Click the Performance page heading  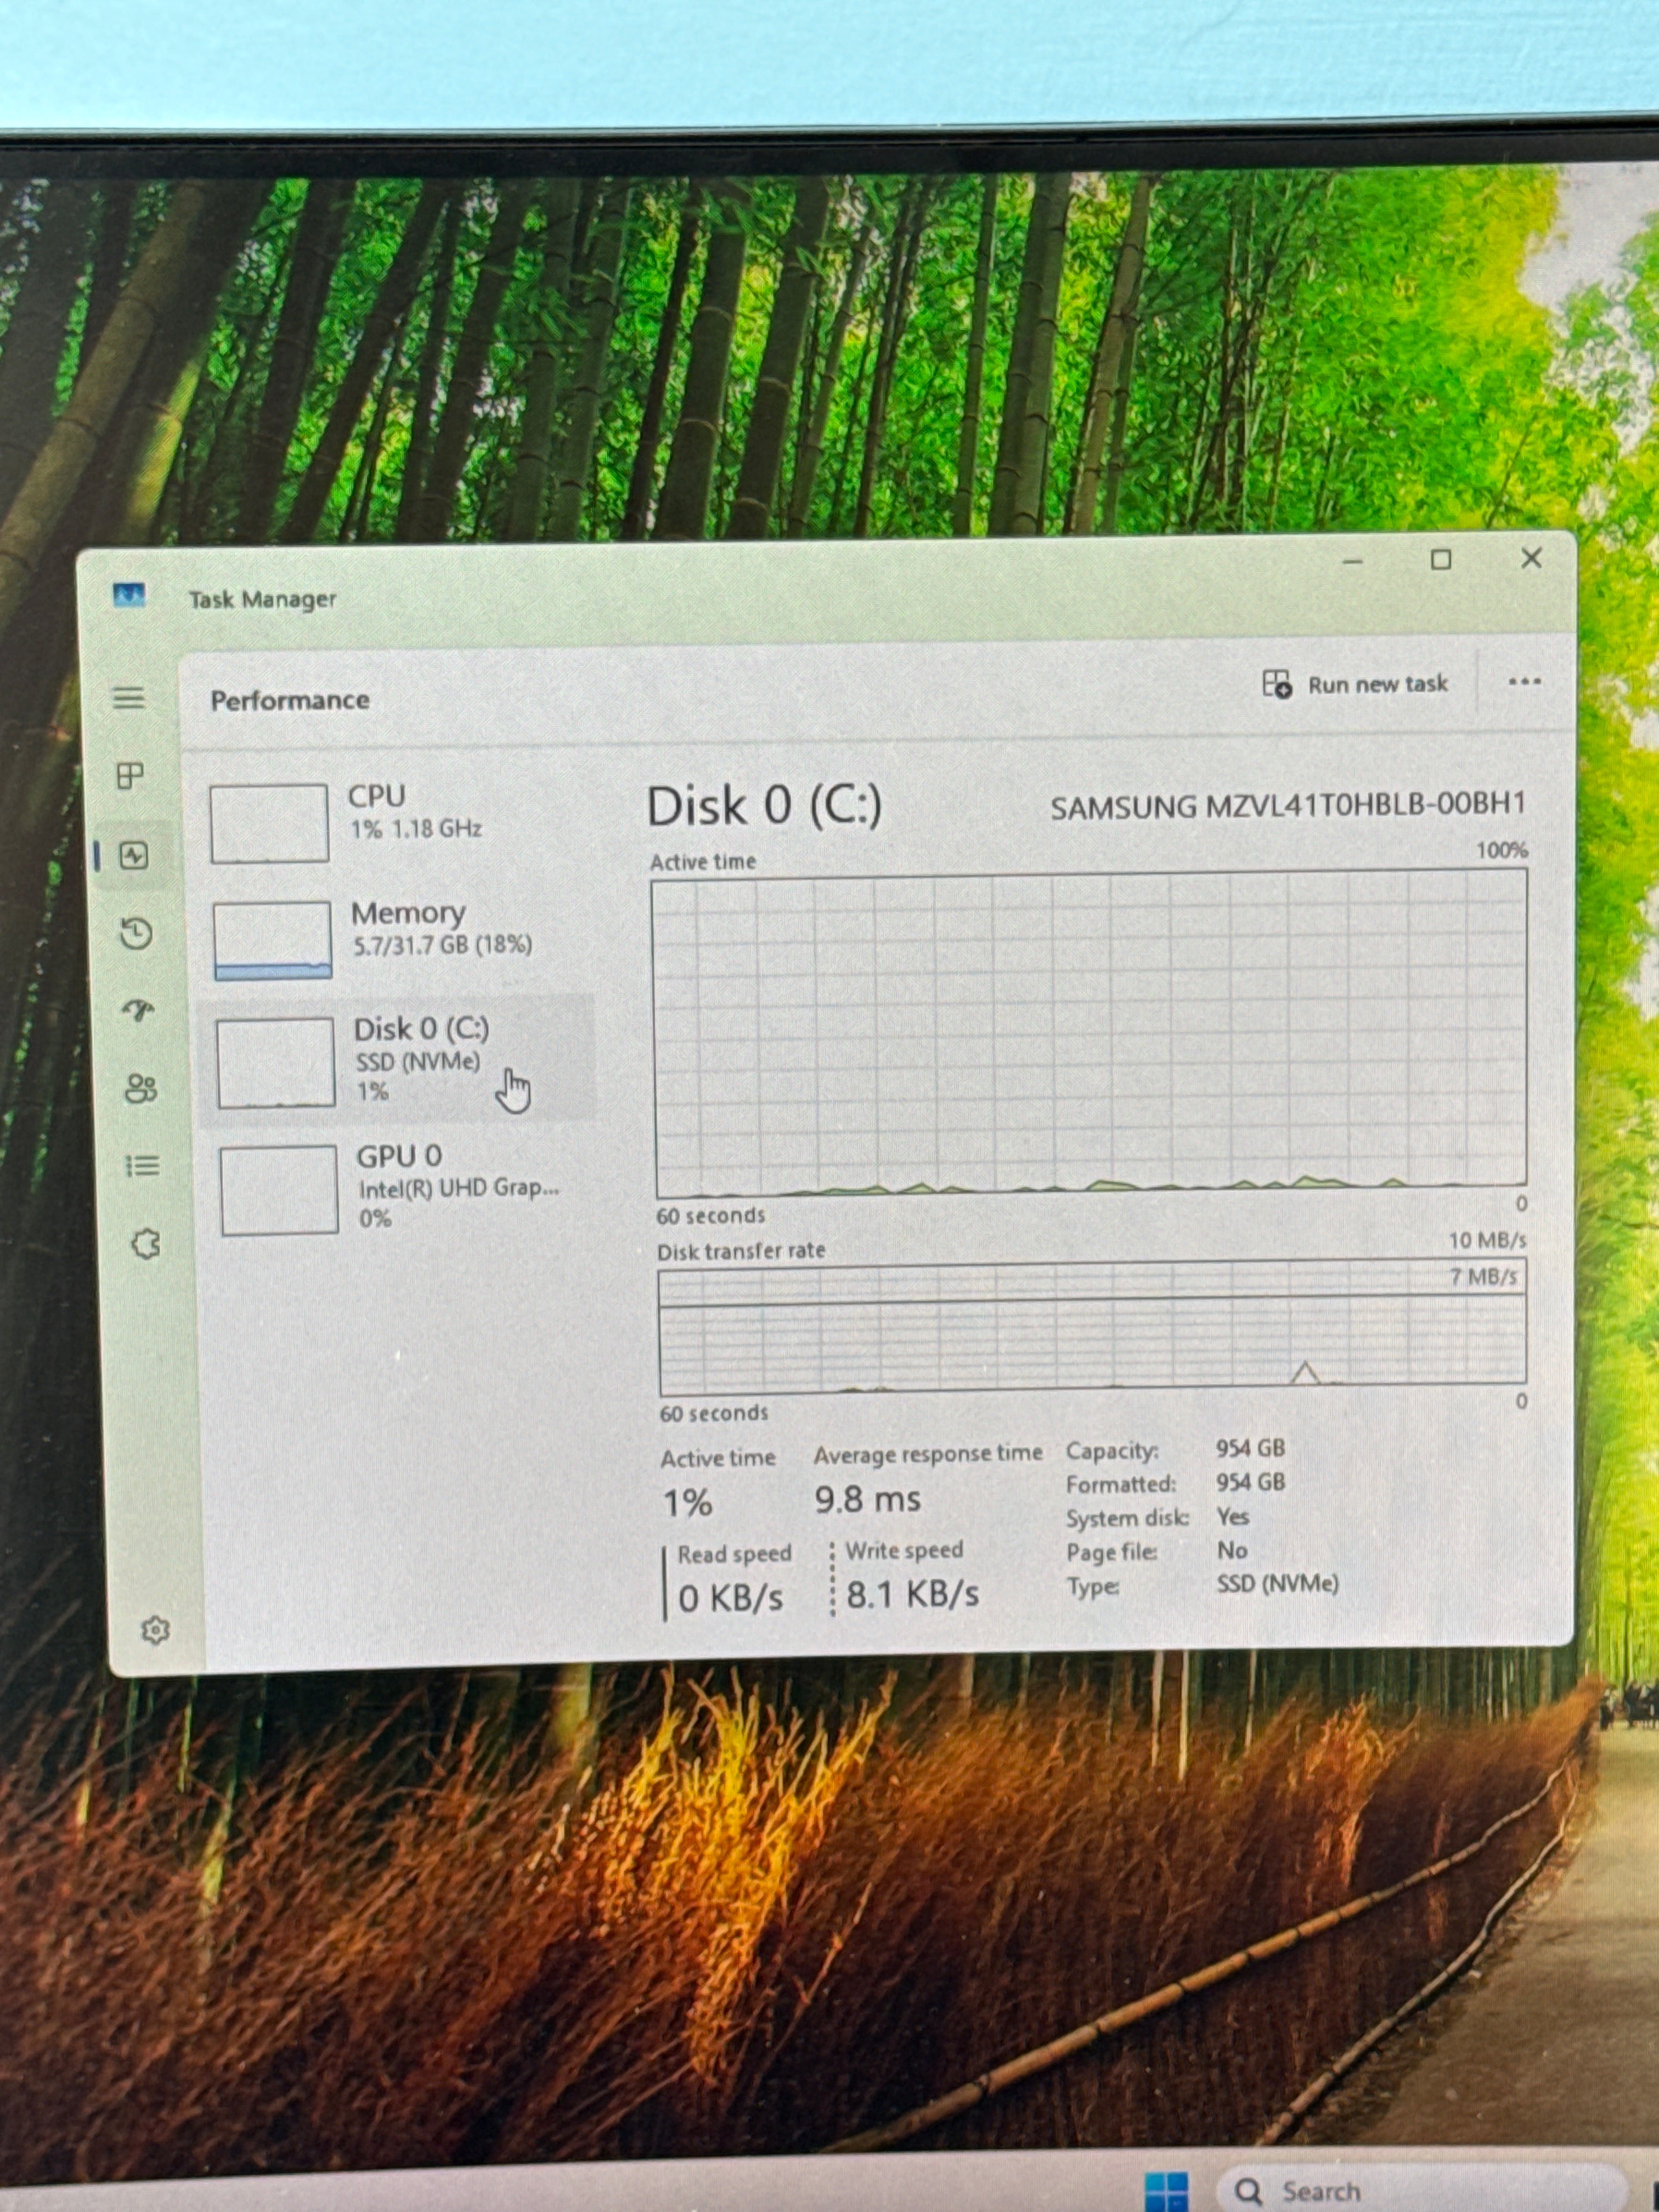[x=290, y=700]
